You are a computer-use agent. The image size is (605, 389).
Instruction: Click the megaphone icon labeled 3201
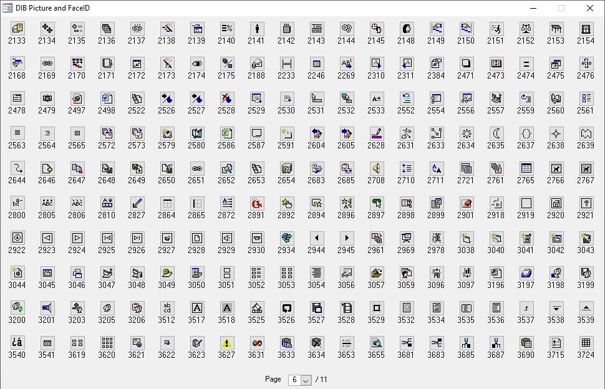point(47,308)
